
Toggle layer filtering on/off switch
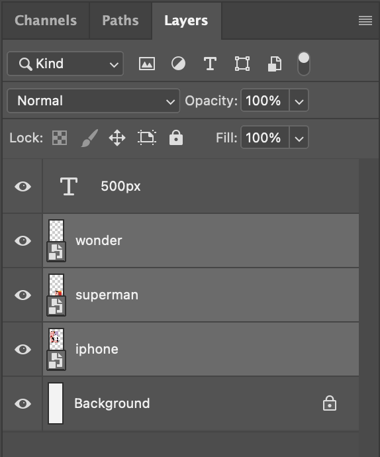[x=304, y=64]
